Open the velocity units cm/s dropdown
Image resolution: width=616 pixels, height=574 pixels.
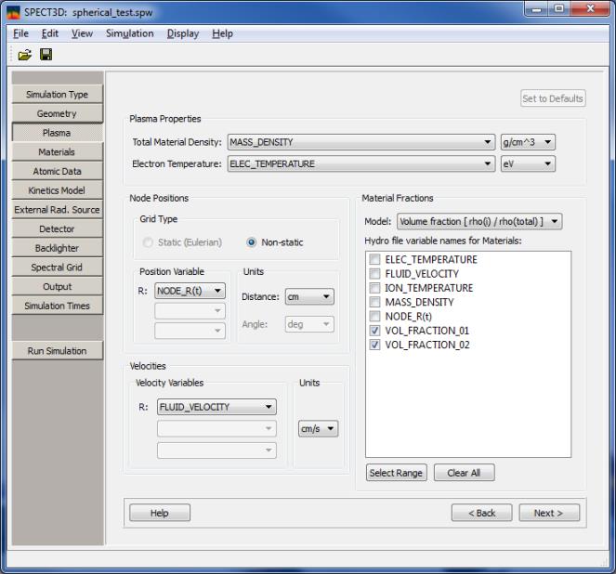(318, 429)
